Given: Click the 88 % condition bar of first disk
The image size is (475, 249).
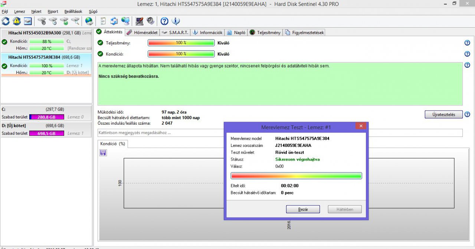Looking at the screenshot, I should coord(47,41).
